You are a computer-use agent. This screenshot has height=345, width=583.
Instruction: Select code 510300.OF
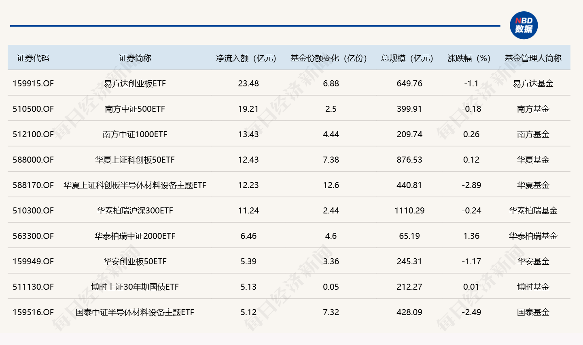click(33, 211)
